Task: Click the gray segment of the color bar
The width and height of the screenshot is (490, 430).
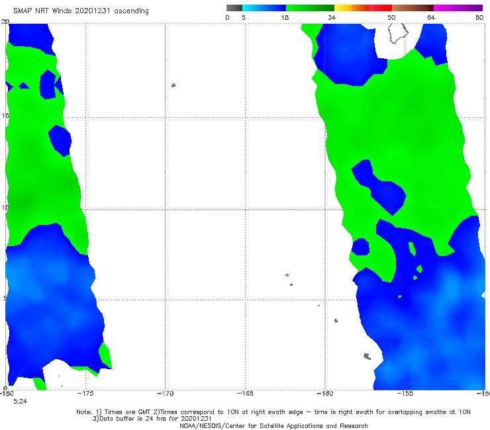Action: (x=234, y=8)
